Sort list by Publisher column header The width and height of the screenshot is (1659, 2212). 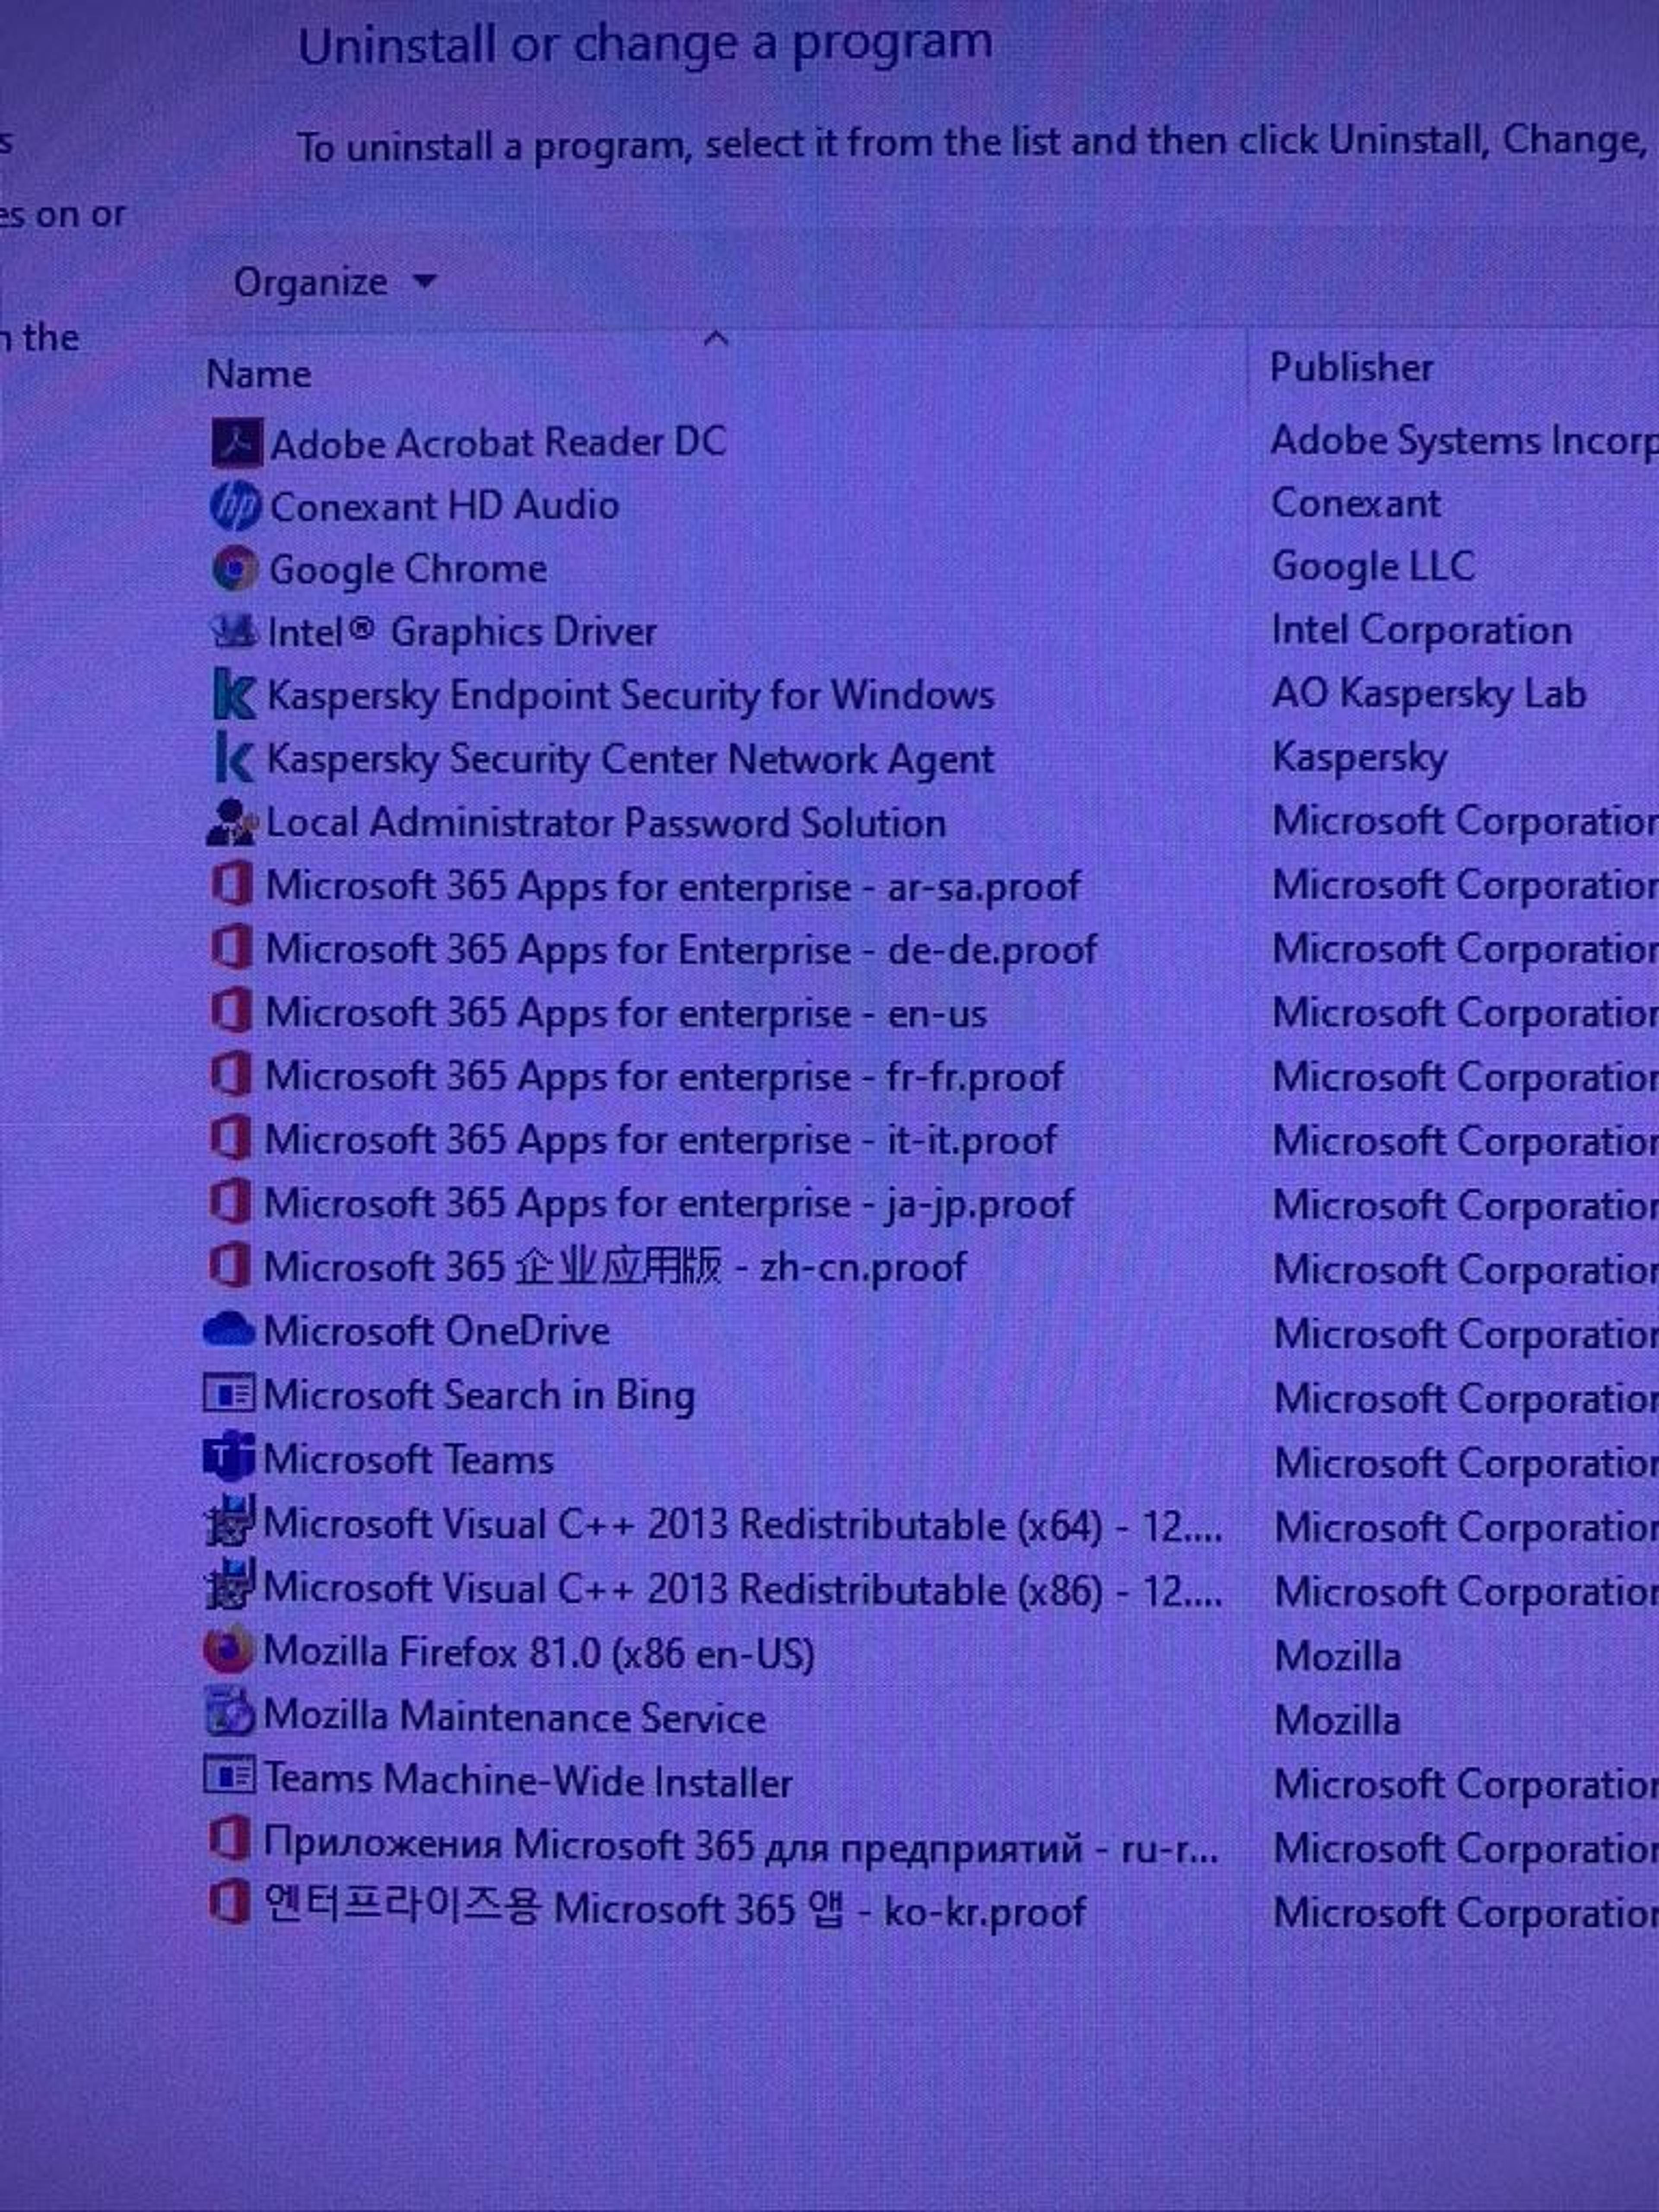1352,368
